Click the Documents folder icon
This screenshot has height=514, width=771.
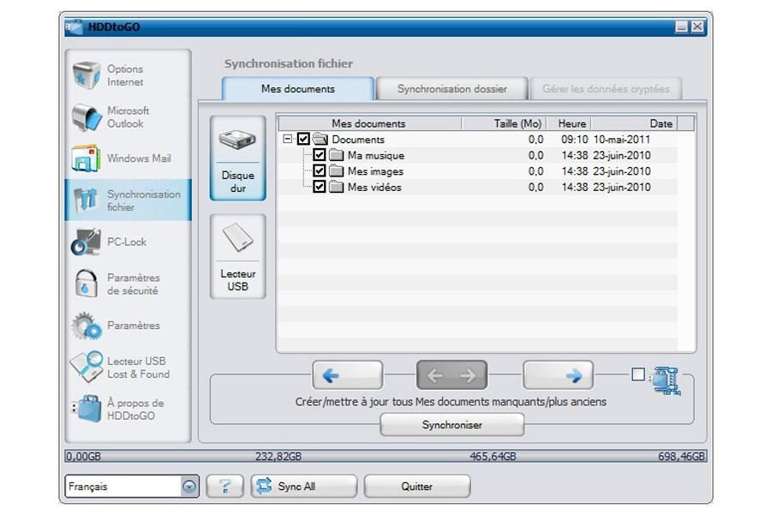tap(320, 139)
